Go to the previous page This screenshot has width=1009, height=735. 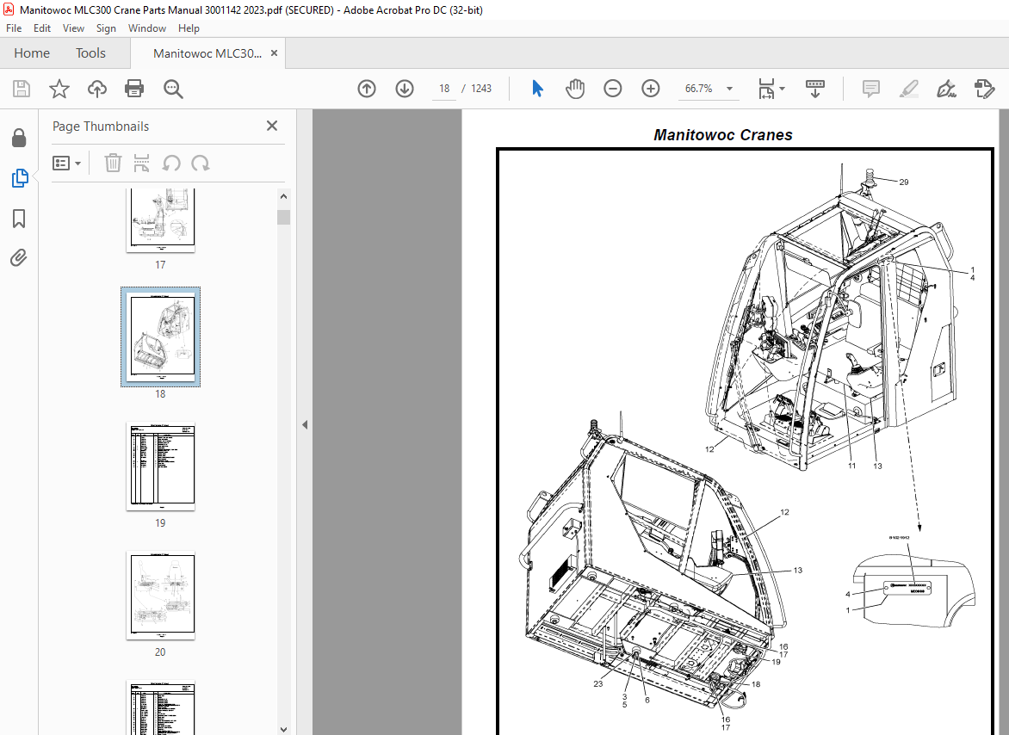(x=367, y=89)
